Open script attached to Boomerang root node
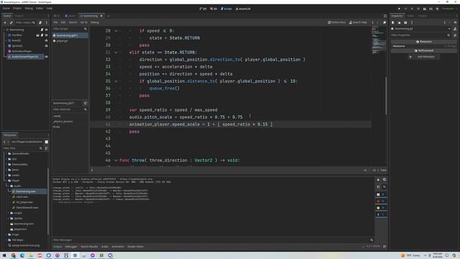 click(42, 29)
